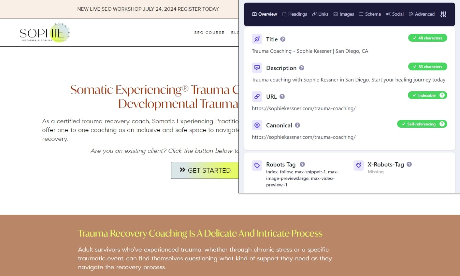
Task: Click the URL value sophiekessner.com/trauma-coaching
Action: tap(304, 109)
